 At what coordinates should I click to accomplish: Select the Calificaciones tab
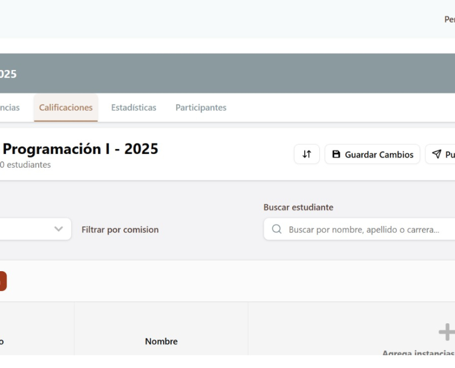(66, 108)
